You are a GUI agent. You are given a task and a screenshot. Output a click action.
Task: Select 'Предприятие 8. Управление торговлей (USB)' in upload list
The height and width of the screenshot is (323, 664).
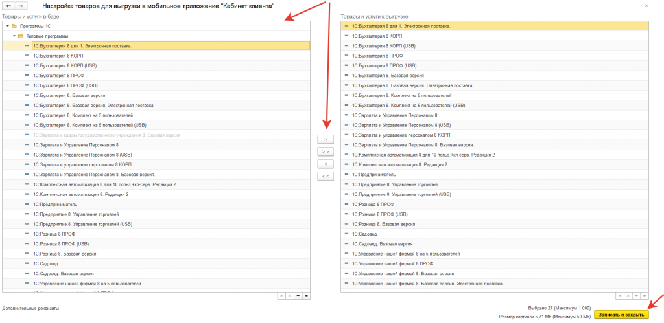tap(495, 194)
